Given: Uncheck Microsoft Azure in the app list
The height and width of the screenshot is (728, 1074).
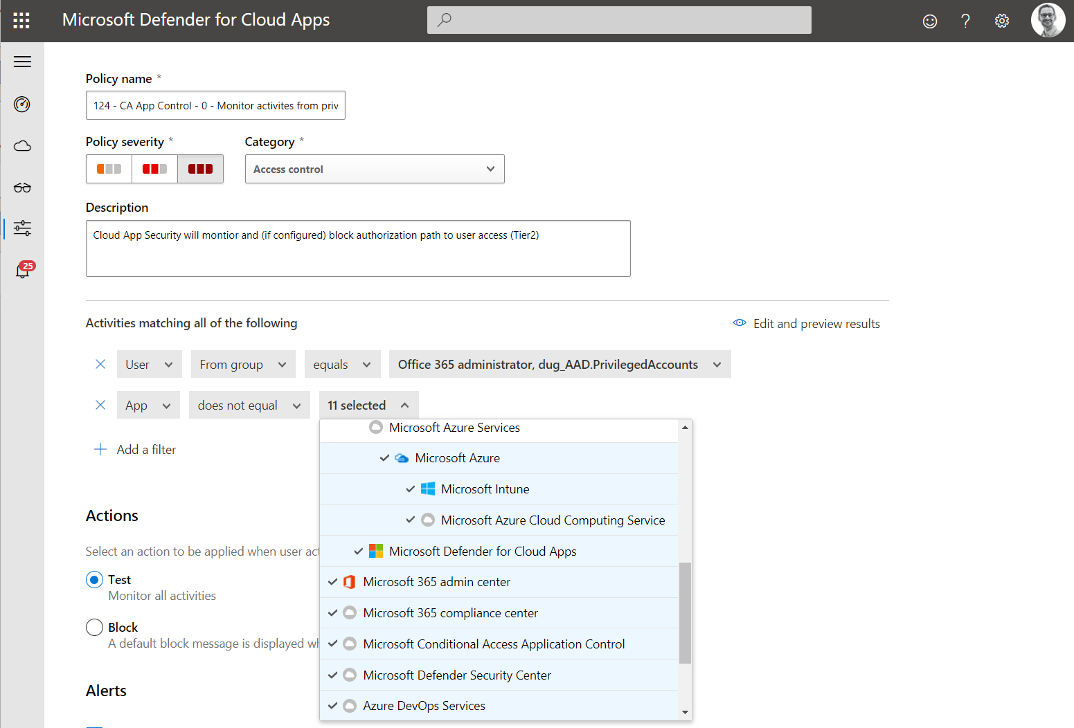Looking at the screenshot, I should 384,458.
